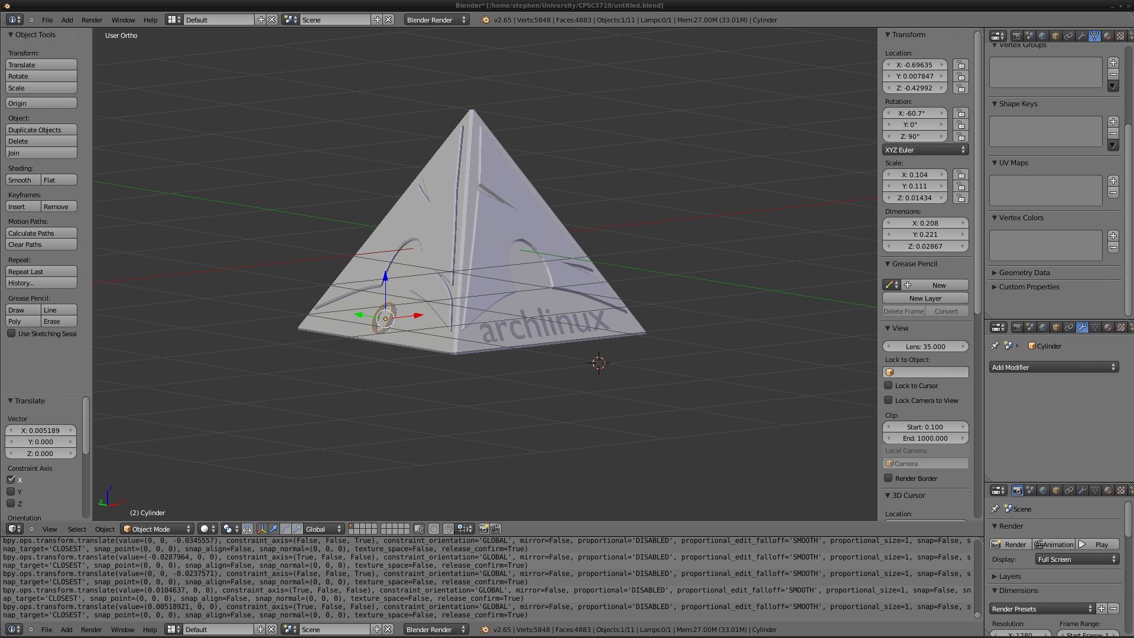This screenshot has width=1134, height=638.
Task: Enable Use Sketching Sessions checkbox
Action: (11, 333)
